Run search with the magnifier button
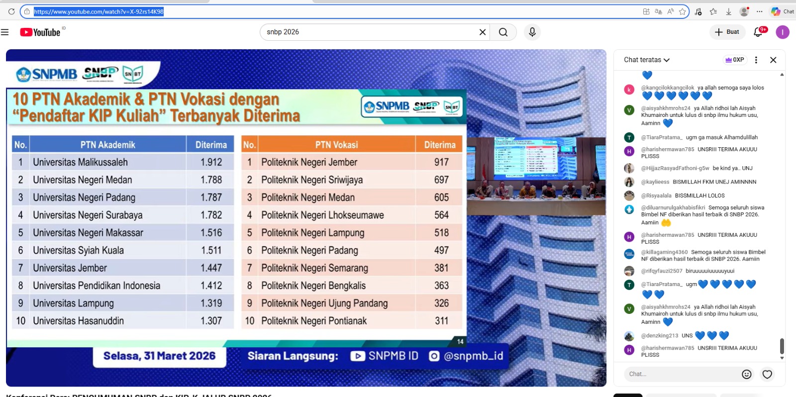The width and height of the screenshot is (796, 397). [503, 32]
